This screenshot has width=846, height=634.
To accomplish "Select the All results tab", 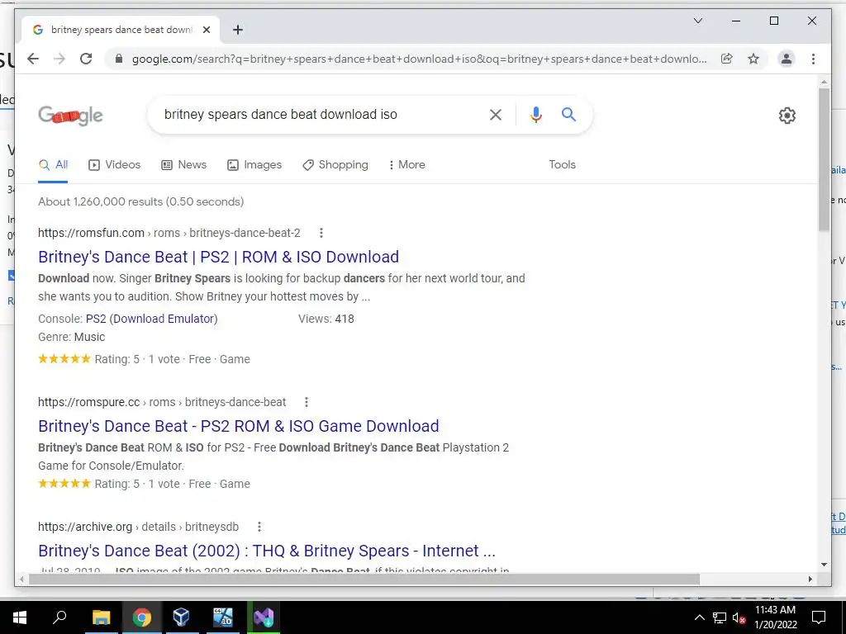I will (x=53, y=165).
